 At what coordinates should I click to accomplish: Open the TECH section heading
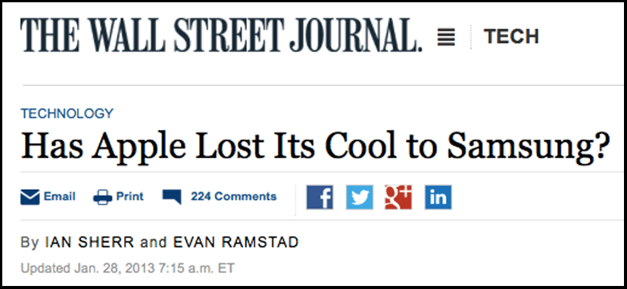tap(511, 37)
